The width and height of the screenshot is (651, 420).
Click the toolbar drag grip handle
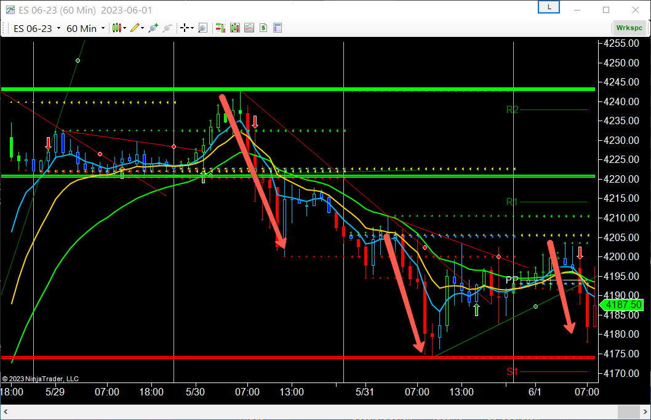click(x=4, y=28)
